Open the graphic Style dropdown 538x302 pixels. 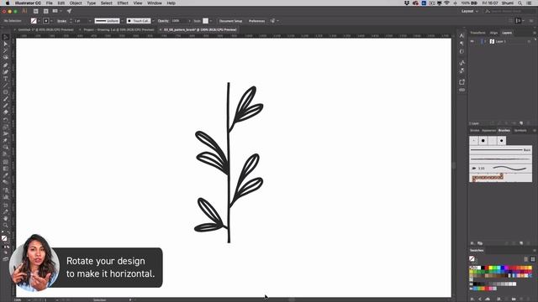[x=210, y=21]
